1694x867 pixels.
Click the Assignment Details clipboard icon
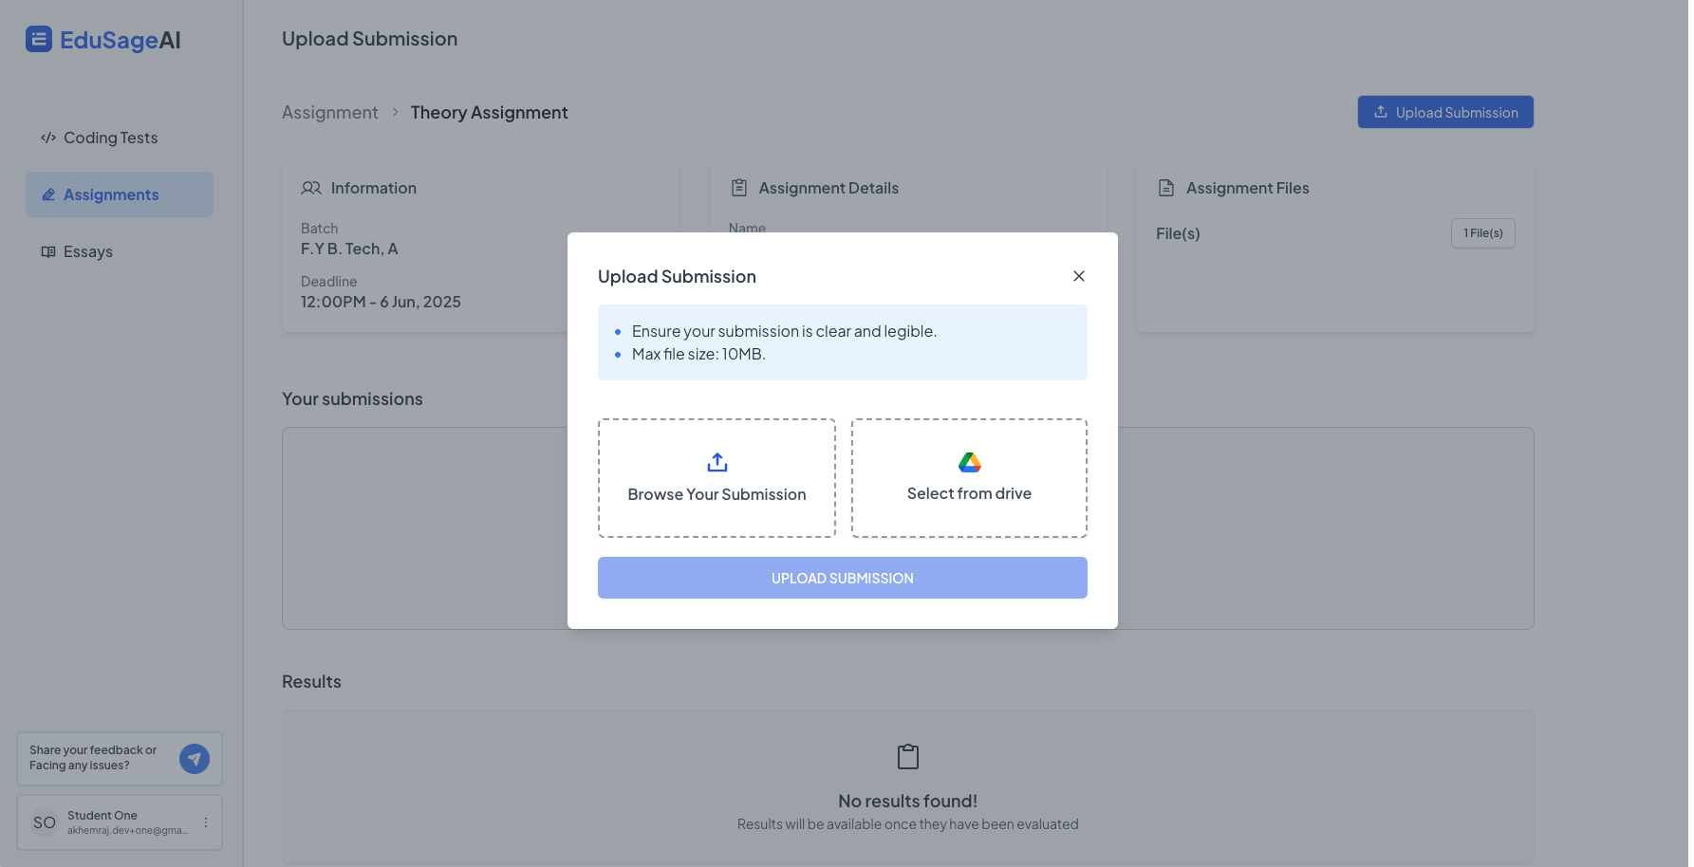pyautogui.click(x=739, y=188)
